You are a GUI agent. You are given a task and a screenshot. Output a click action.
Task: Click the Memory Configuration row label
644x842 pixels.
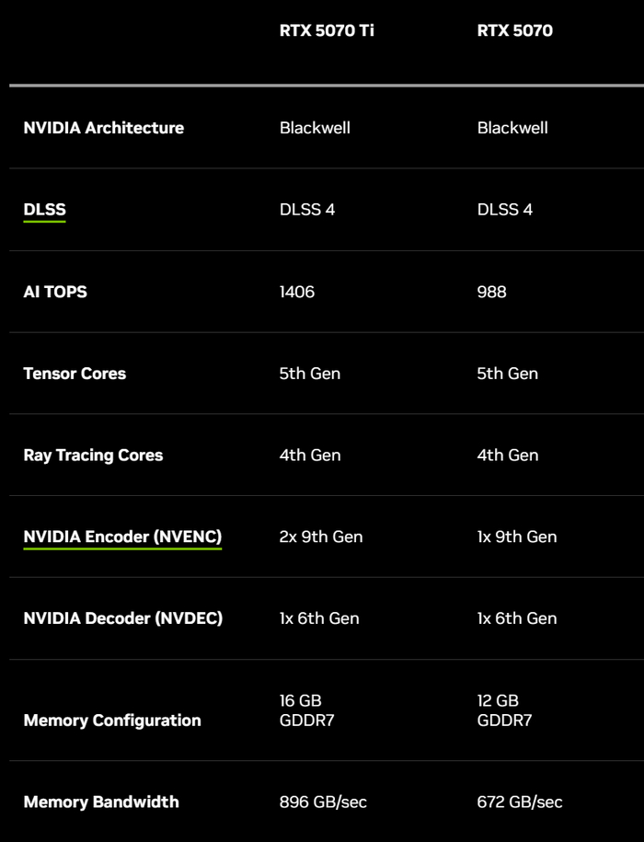[111, 720]
